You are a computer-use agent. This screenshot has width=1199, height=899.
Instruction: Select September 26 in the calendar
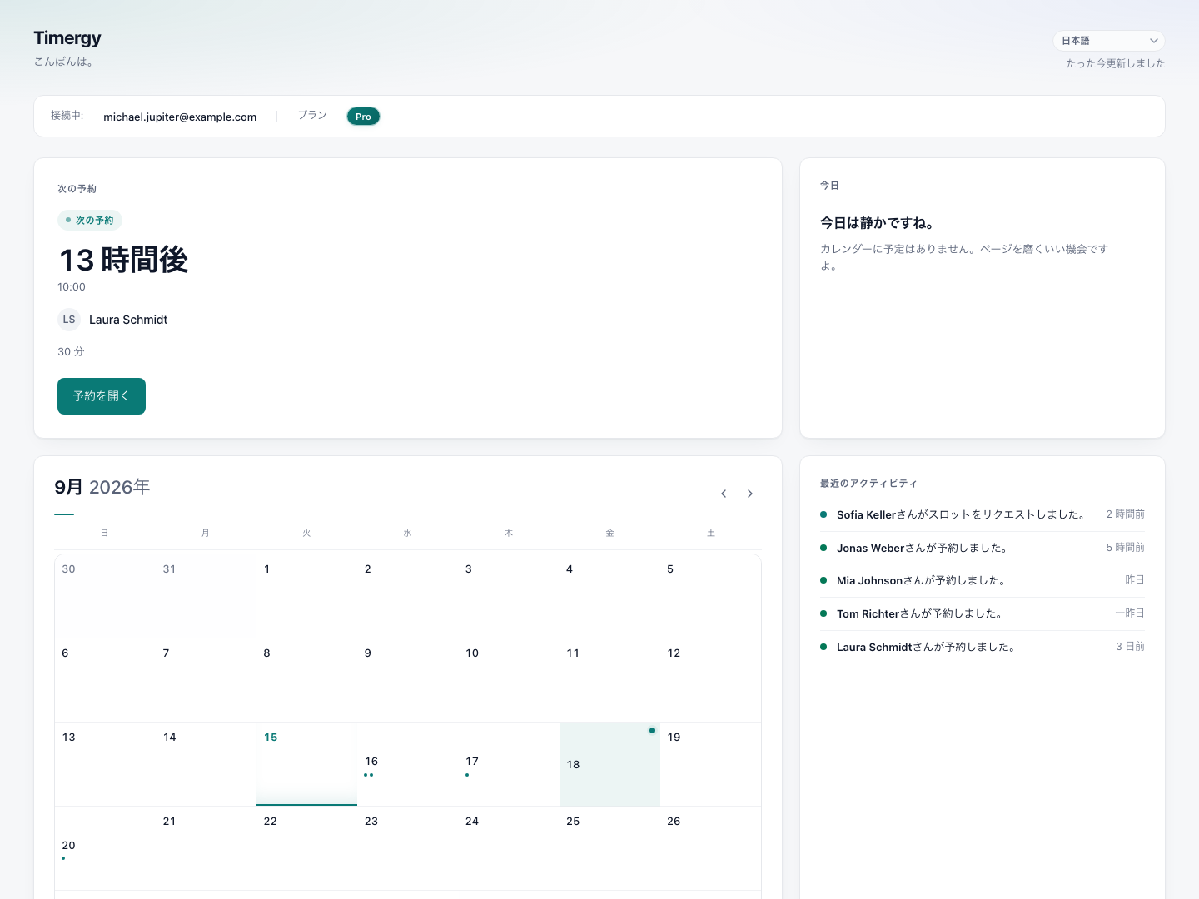click(x=710, y=848)
